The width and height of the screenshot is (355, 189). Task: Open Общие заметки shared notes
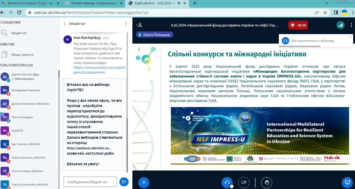(22, 55)
